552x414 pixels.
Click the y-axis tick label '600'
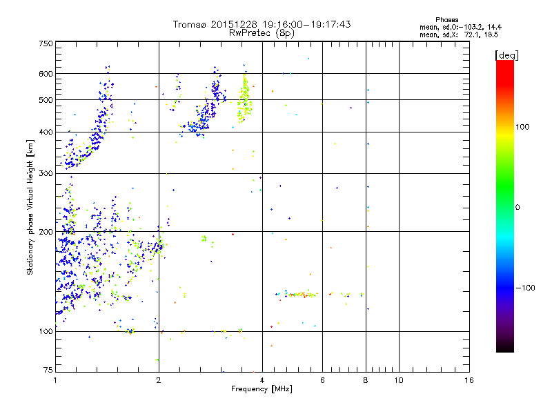(x=46, y=74)
